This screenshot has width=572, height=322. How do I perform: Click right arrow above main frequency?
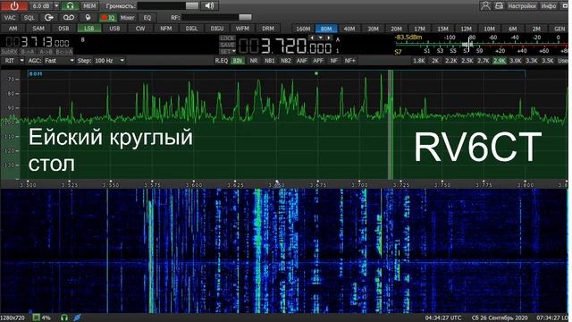[329, 38]
